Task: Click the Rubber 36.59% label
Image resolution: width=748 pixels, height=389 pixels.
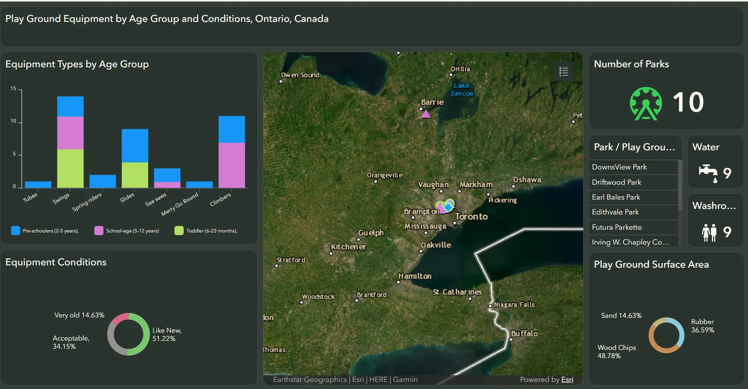Action: pos(703,326)
